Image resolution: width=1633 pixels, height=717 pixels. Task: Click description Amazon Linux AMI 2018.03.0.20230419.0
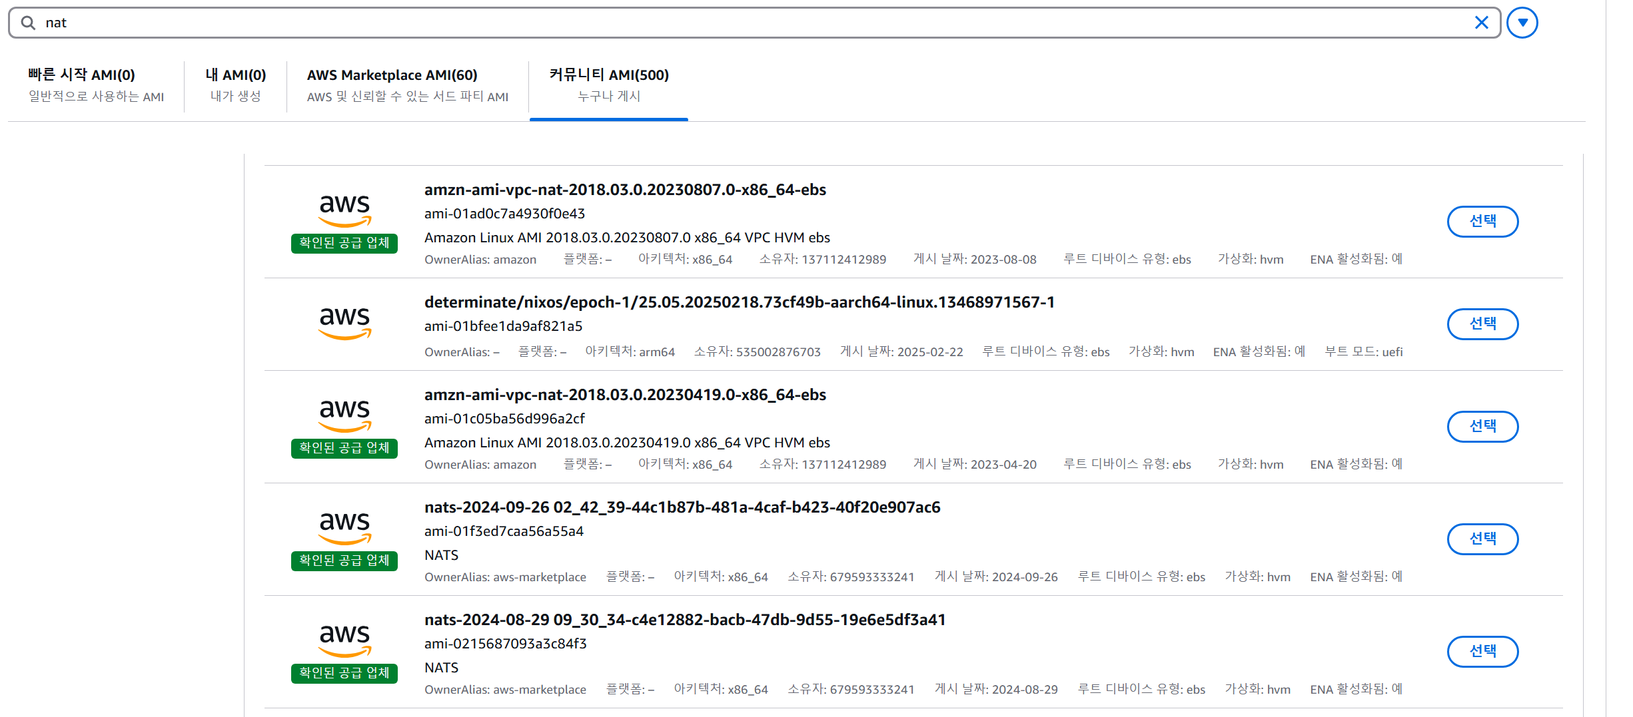coord(627,443)
